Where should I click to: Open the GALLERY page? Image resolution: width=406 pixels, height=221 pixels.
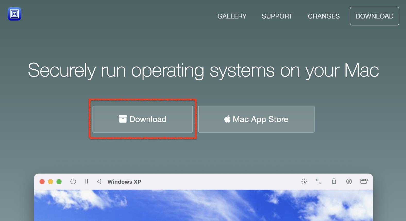232,16
